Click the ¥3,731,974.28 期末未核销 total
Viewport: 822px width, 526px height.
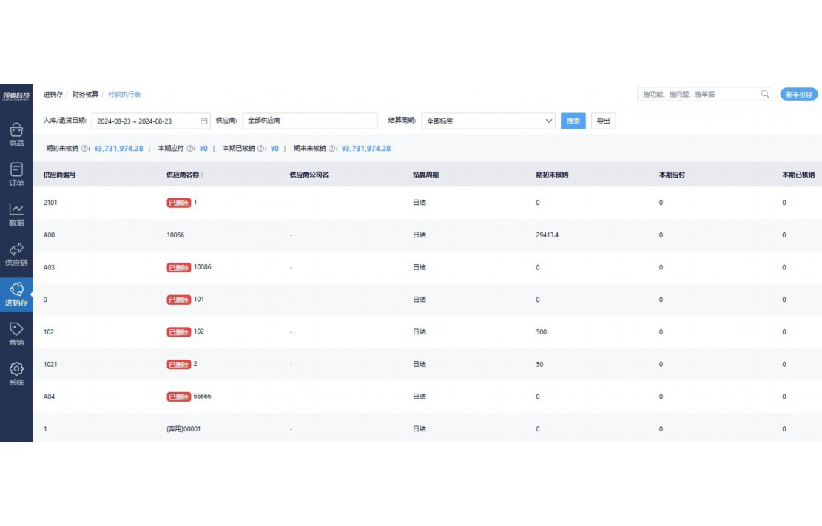pos(366,149)
